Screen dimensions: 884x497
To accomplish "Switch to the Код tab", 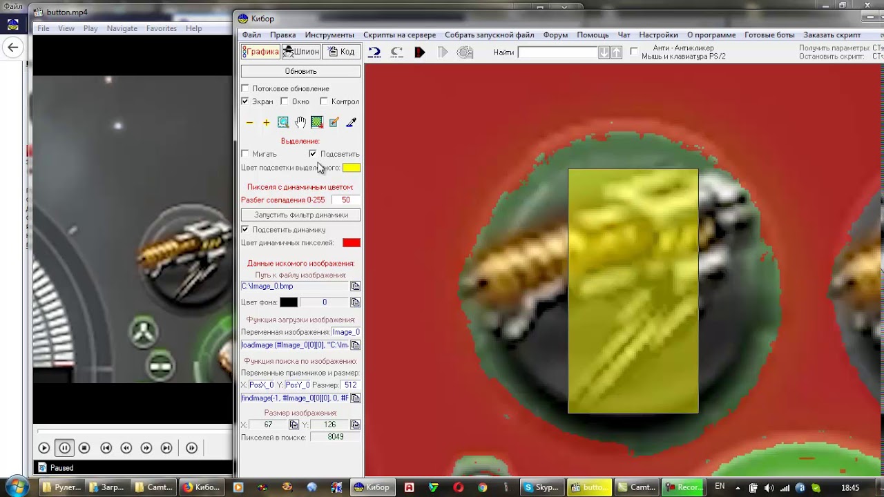I will 341,52.
